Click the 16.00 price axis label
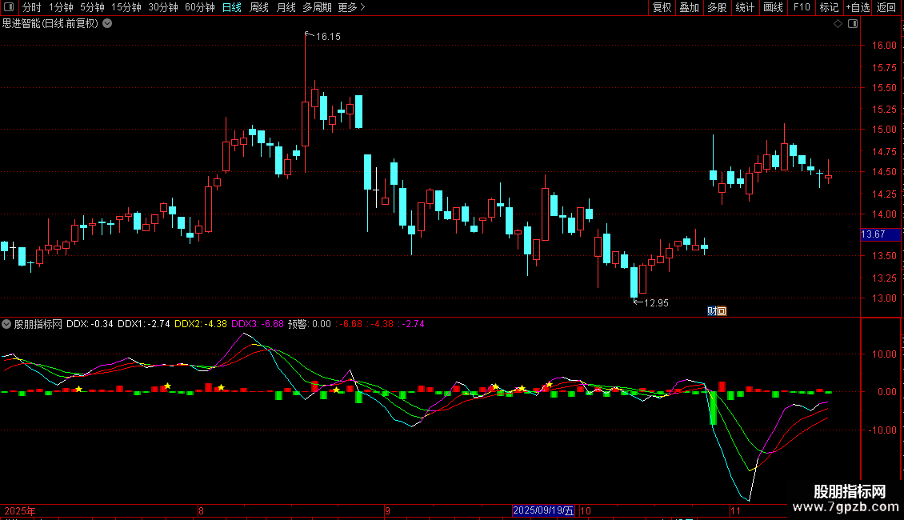The height and width of the screenshot is (520, 904). click(884, 46)
